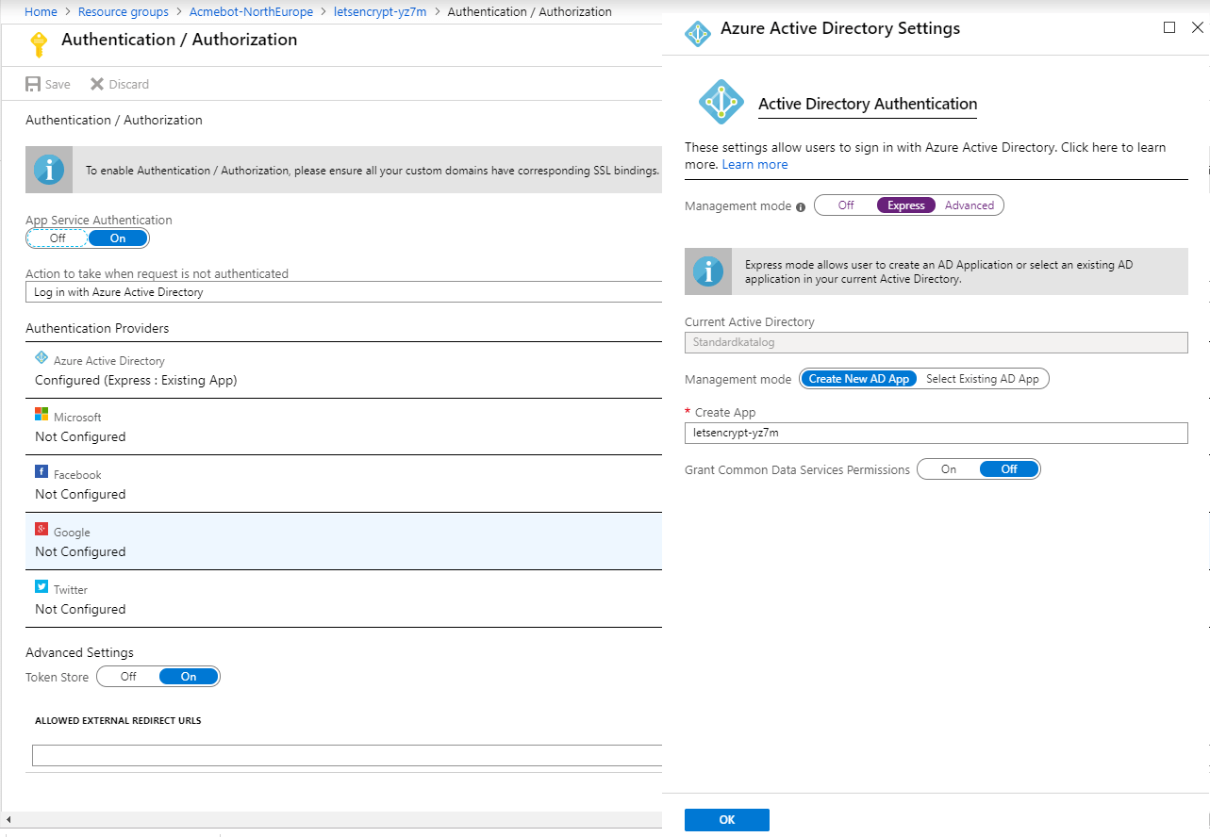Open Azure Active Directory provider configuration
Screen dimensions: 1210x837
click(344, 370)
